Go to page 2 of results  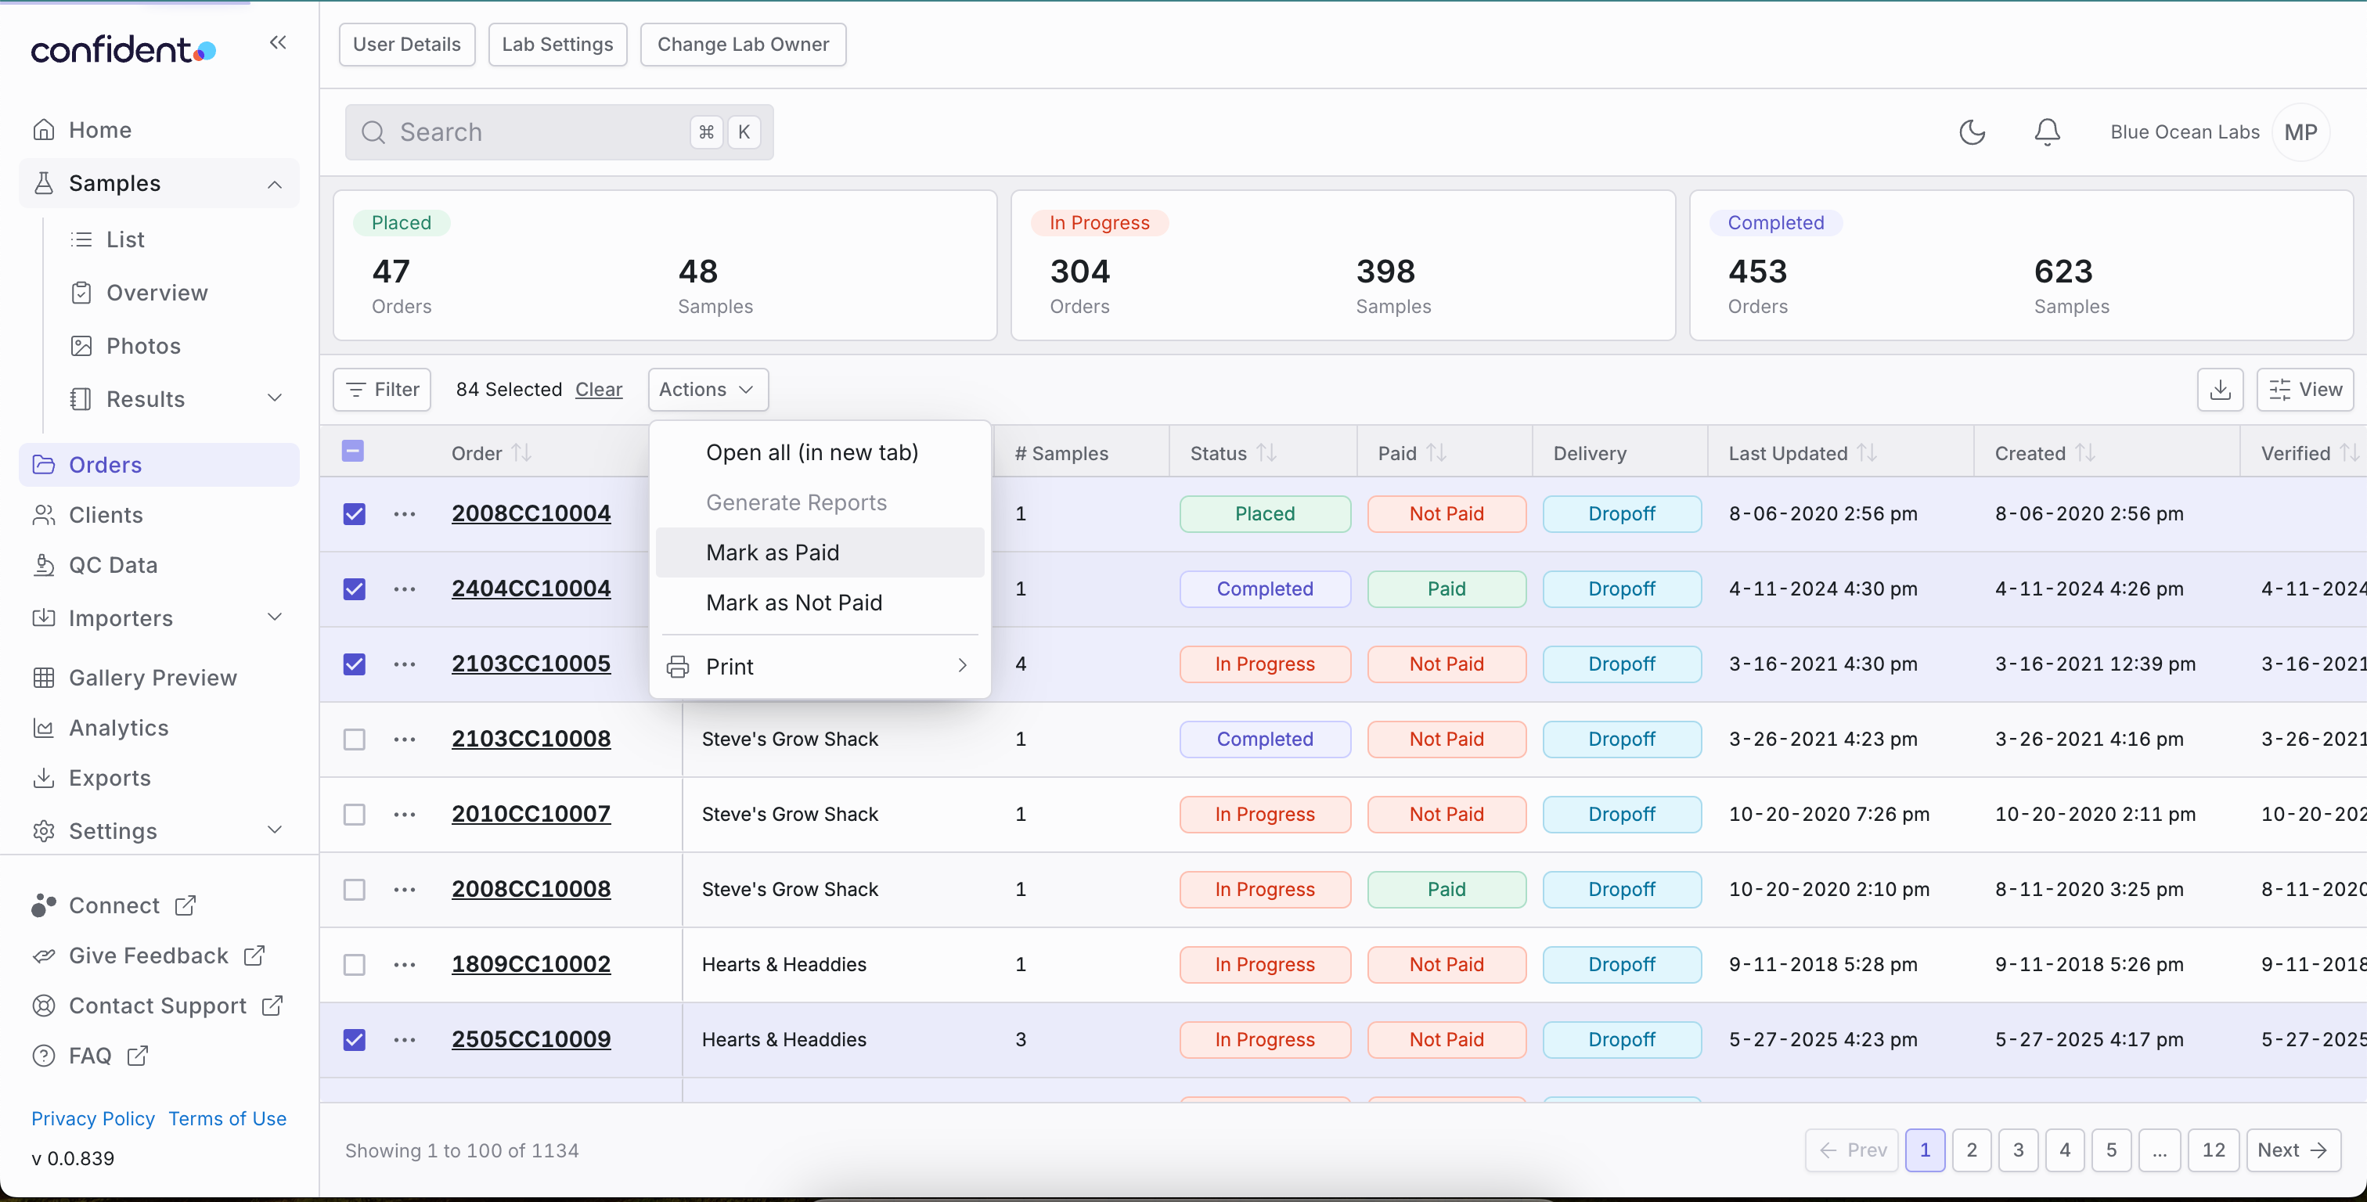[x=1971, y=1150]
